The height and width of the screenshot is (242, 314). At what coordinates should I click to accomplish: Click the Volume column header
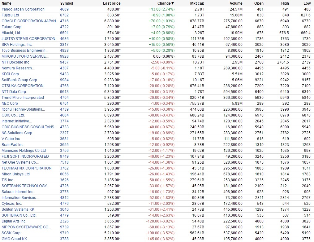236,3
